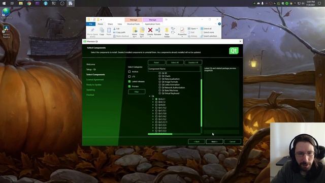Click Cut in the File Explorer ribbon
This screenshot has height=183, width=325.
pos(116,28)
